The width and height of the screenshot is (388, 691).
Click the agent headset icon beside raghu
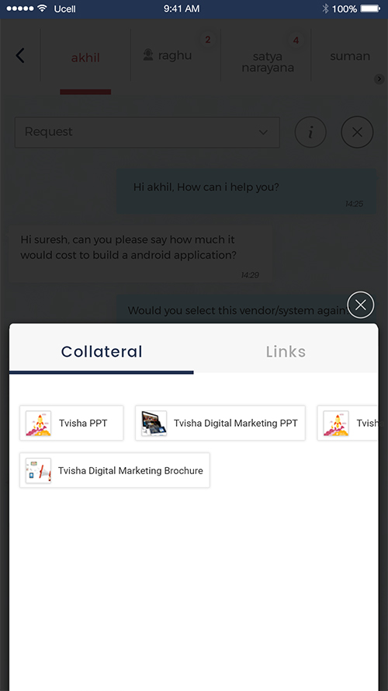click(148, 54)
